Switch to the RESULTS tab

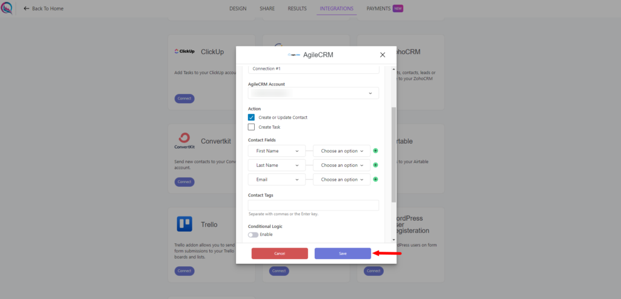[x=297, y=8]
